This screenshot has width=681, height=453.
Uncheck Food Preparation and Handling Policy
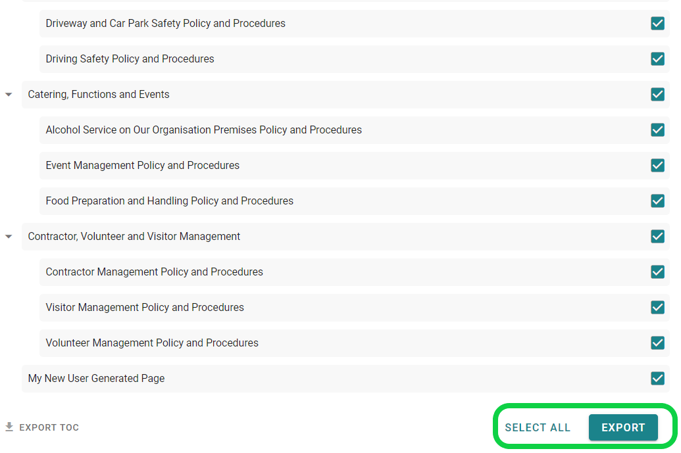point(657,201)
